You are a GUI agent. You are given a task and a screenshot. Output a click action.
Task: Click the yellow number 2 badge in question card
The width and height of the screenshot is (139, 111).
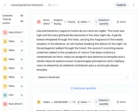coord(39,102)
